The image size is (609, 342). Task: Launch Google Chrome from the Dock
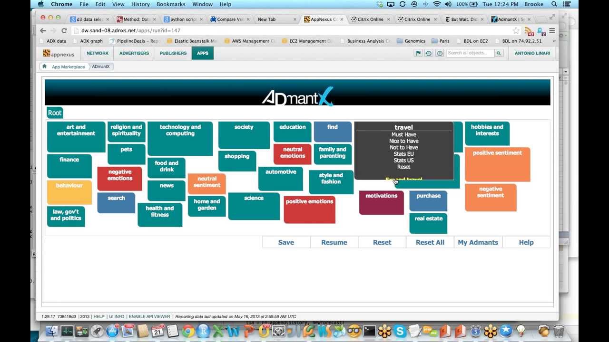(x=188, y=331)
